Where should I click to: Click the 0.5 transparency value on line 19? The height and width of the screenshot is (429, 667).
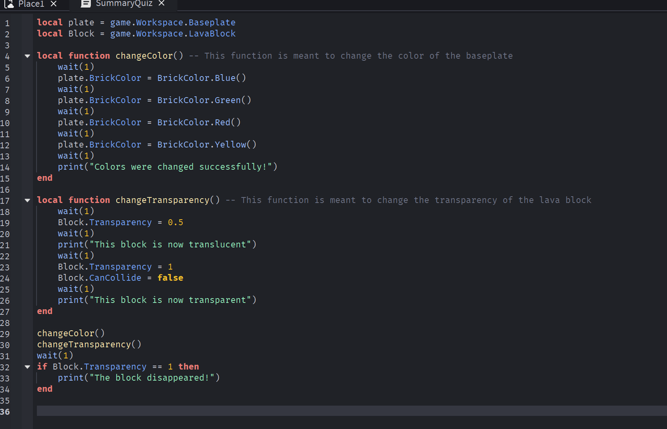tap(176, 222)
